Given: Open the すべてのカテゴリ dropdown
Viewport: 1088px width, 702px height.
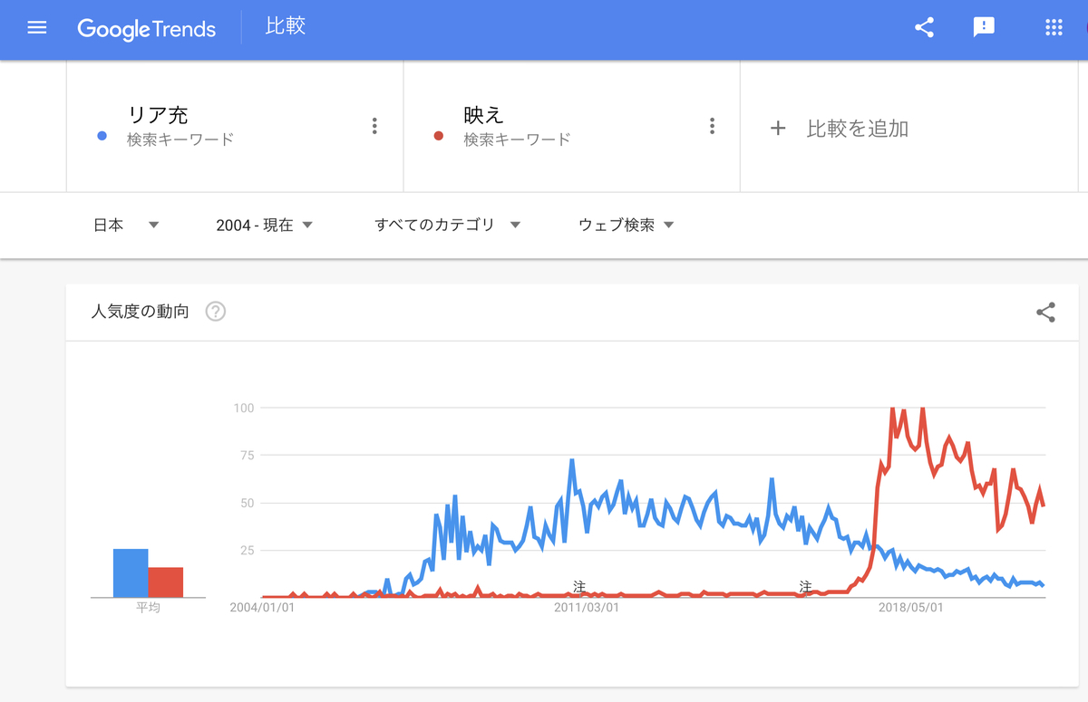Looking at the screenshot, I should 444,225.
